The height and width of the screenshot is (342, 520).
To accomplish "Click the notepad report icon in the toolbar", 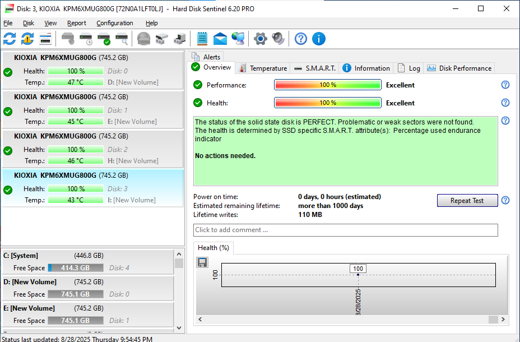I will [202, 39].
